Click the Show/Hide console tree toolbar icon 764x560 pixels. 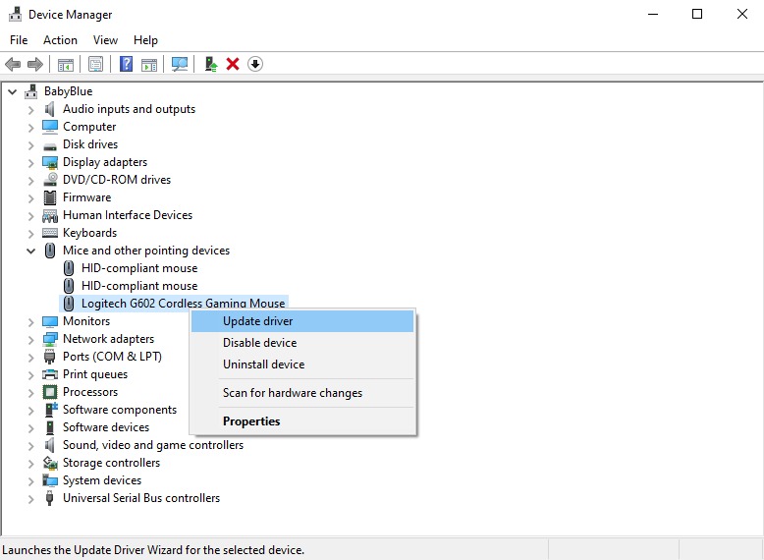coord(66,64)
